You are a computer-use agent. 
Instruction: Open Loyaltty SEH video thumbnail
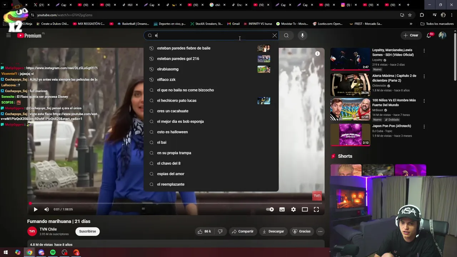pos(350,59)
